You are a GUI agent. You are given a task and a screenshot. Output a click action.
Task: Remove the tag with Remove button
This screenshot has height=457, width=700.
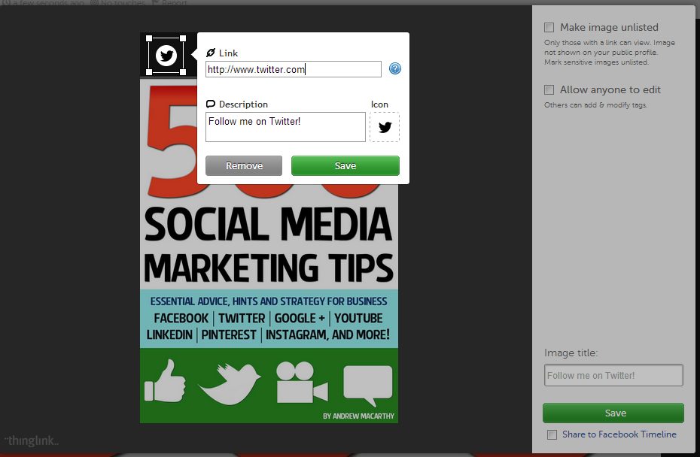[244, 166]
